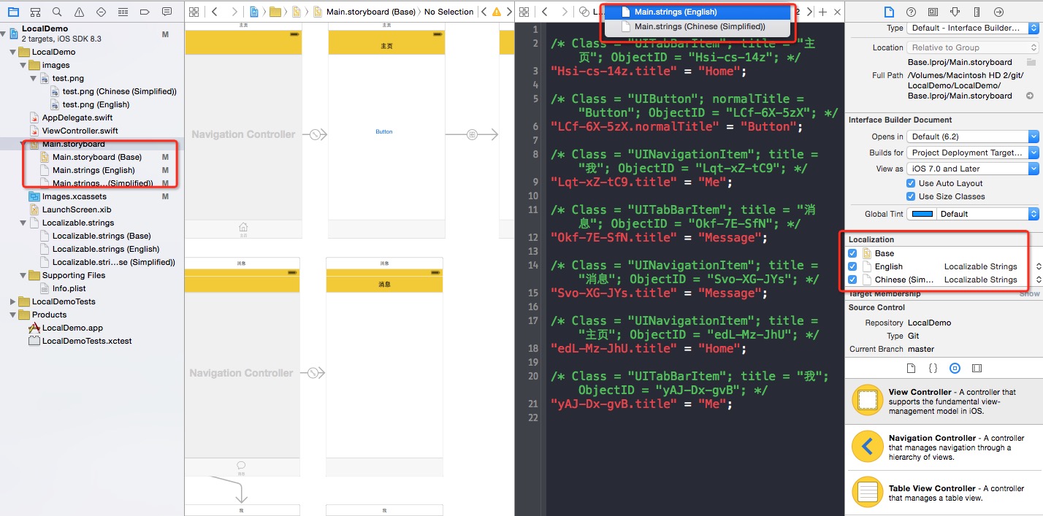Open the Media library
1043x516 pixels.
pyautogui.click(x=977, y=369)
